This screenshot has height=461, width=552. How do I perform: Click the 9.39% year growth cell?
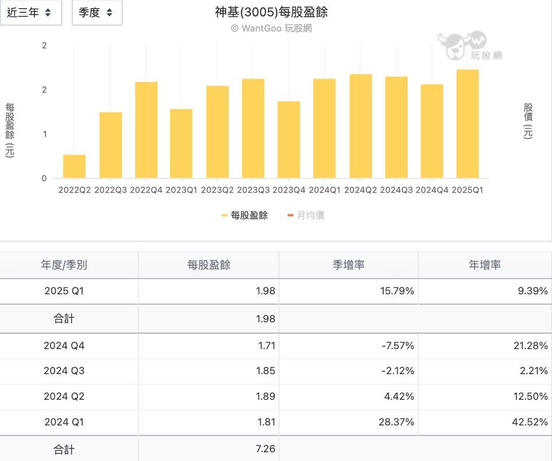coord(533,291)
